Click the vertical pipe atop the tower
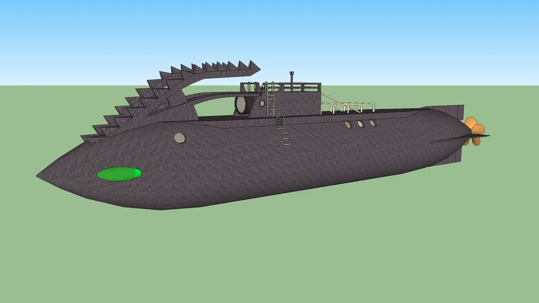This screenshot has height=303, width=539. click(x=291, y=78)
